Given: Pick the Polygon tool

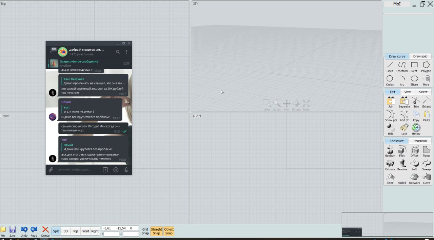Looking at the screenshot, I should click(x=426, y=67).
